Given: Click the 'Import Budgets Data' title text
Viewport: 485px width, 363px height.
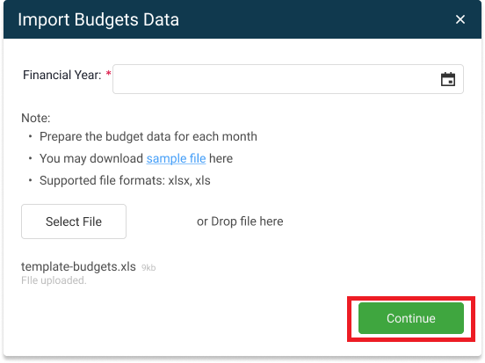Looking at the screenshot, I should 98,19.
